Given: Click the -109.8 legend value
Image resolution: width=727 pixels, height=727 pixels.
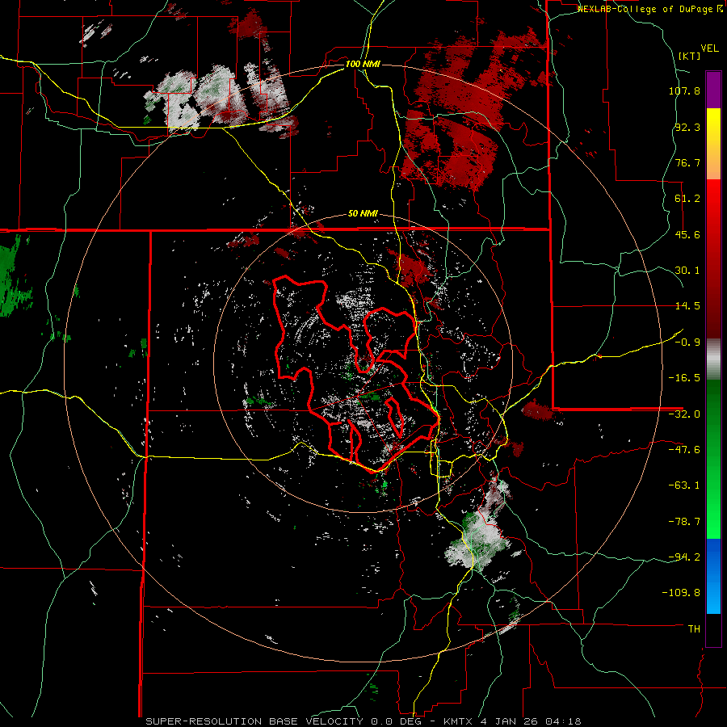Looking at the screenshot, I should pyautogui.click(x=682, y=593).
